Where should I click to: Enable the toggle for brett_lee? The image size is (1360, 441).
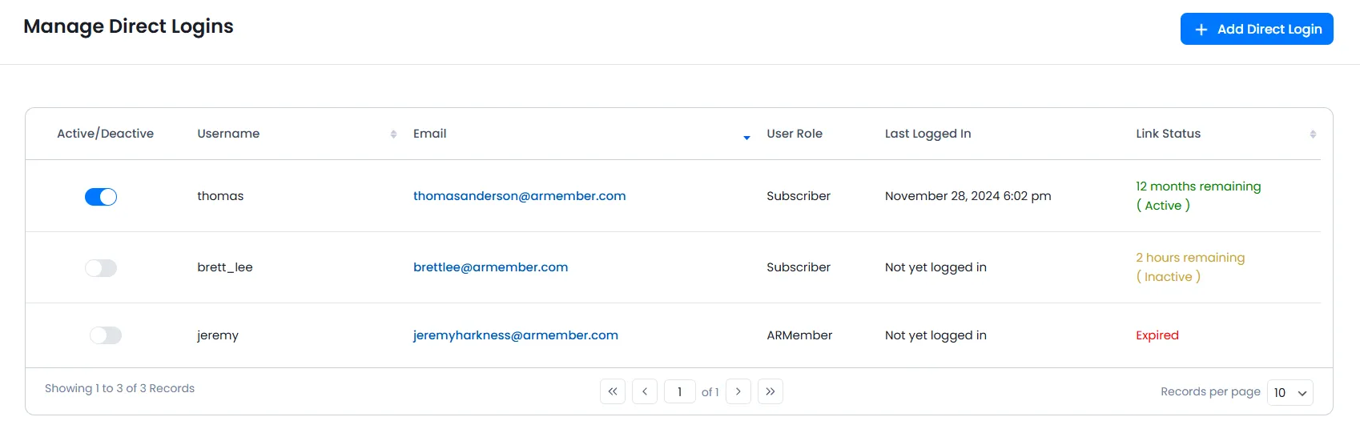click(101, 268)
